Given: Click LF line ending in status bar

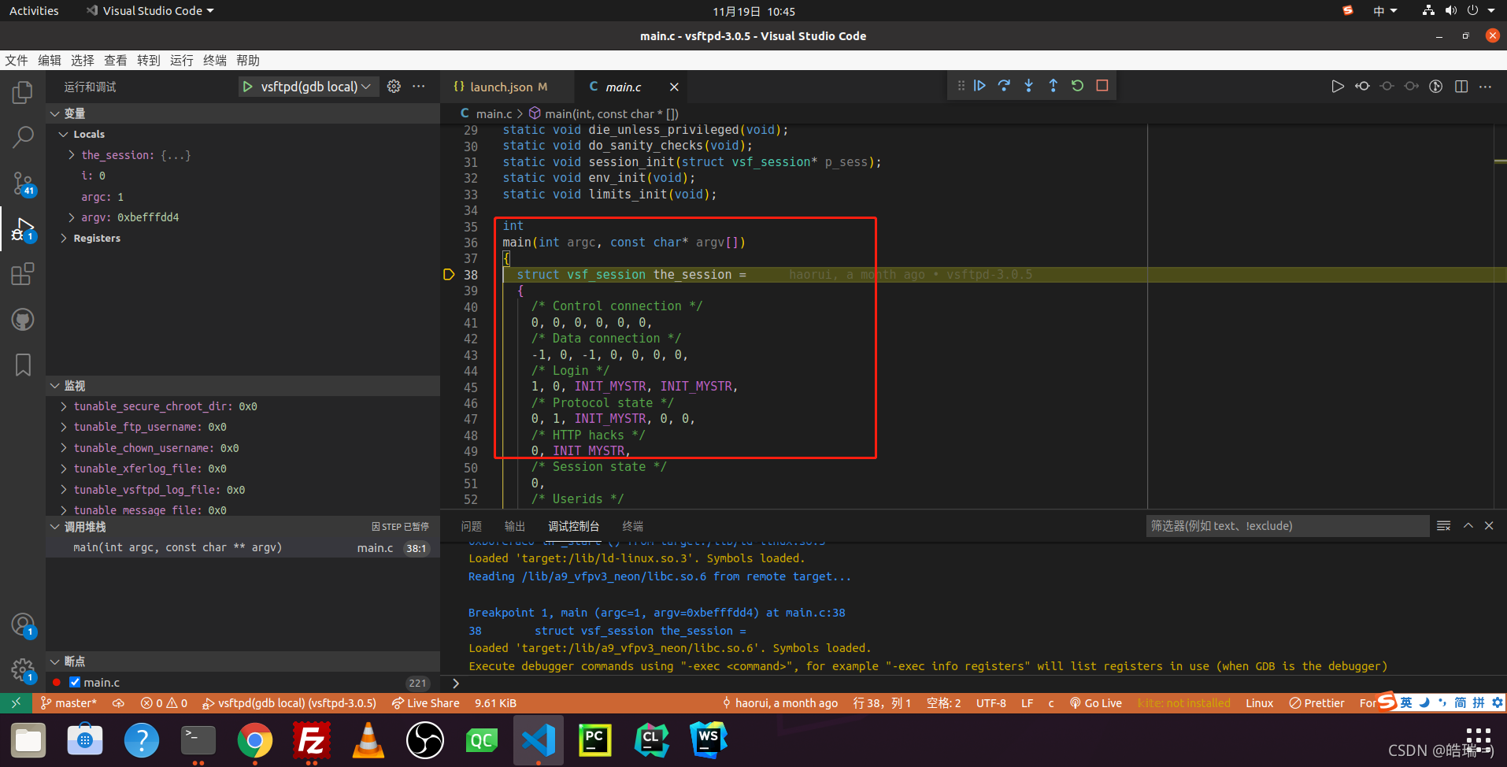Looking at the screenshot, I should 1027,703.
